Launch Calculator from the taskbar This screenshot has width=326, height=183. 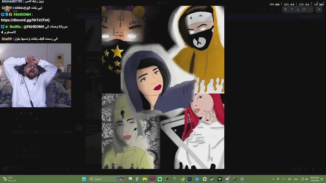(137, 179)
